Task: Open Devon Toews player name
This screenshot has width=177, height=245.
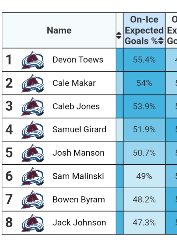Action: [78, 60]
